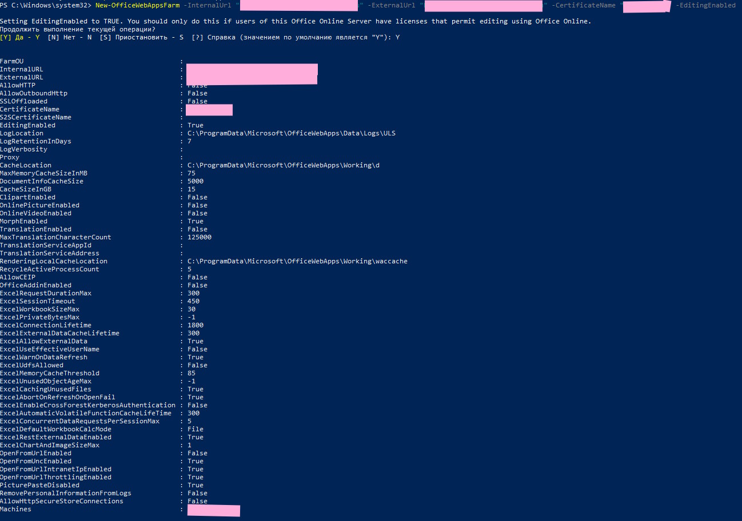742x521 pixels.
Task: Click the "[Y] Да - Y" confirmation option
Action: pos(20,37)
